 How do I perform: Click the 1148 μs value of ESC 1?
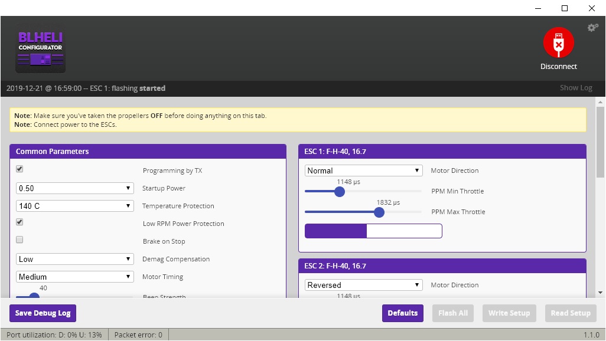click(x=348, y=182)
